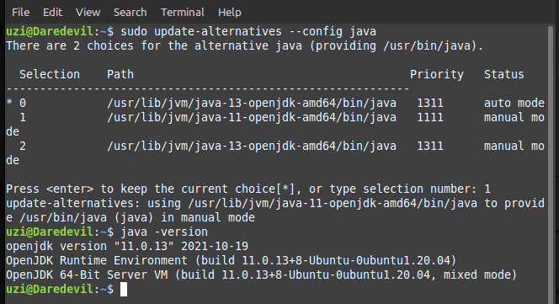Open the File menu
Screen dimensions: 559x304
tap(21, 12)
